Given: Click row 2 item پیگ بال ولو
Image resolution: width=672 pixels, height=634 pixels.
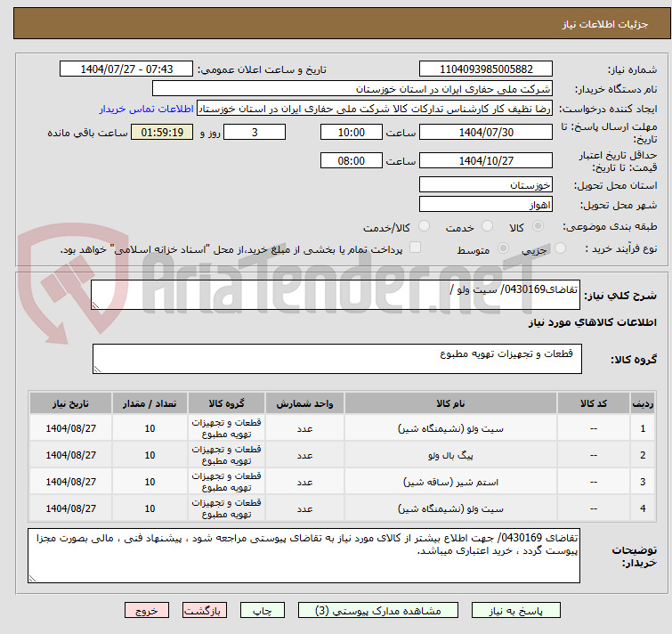Looking at the screenshot, I should pos(451,455).
